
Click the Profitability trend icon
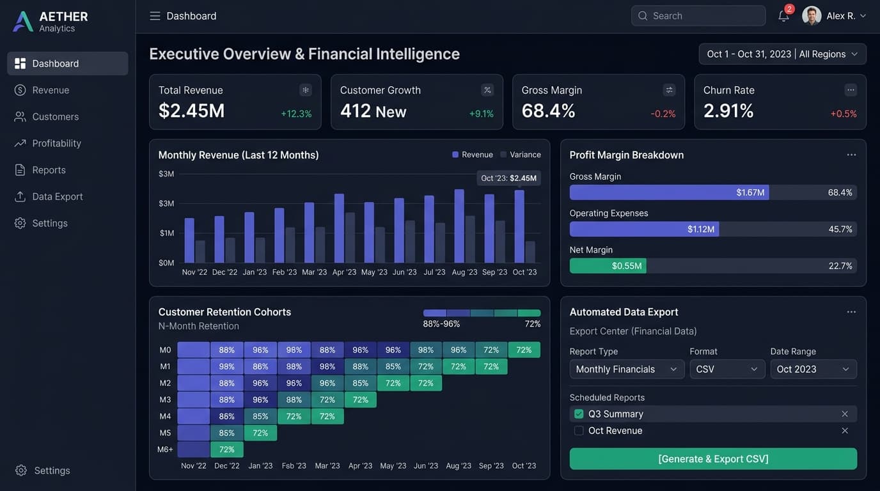coord(20,143)
